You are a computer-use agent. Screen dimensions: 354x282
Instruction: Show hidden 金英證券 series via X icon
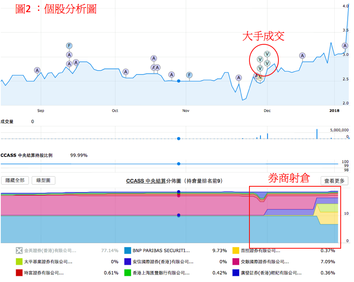click(x=19, y=251)
